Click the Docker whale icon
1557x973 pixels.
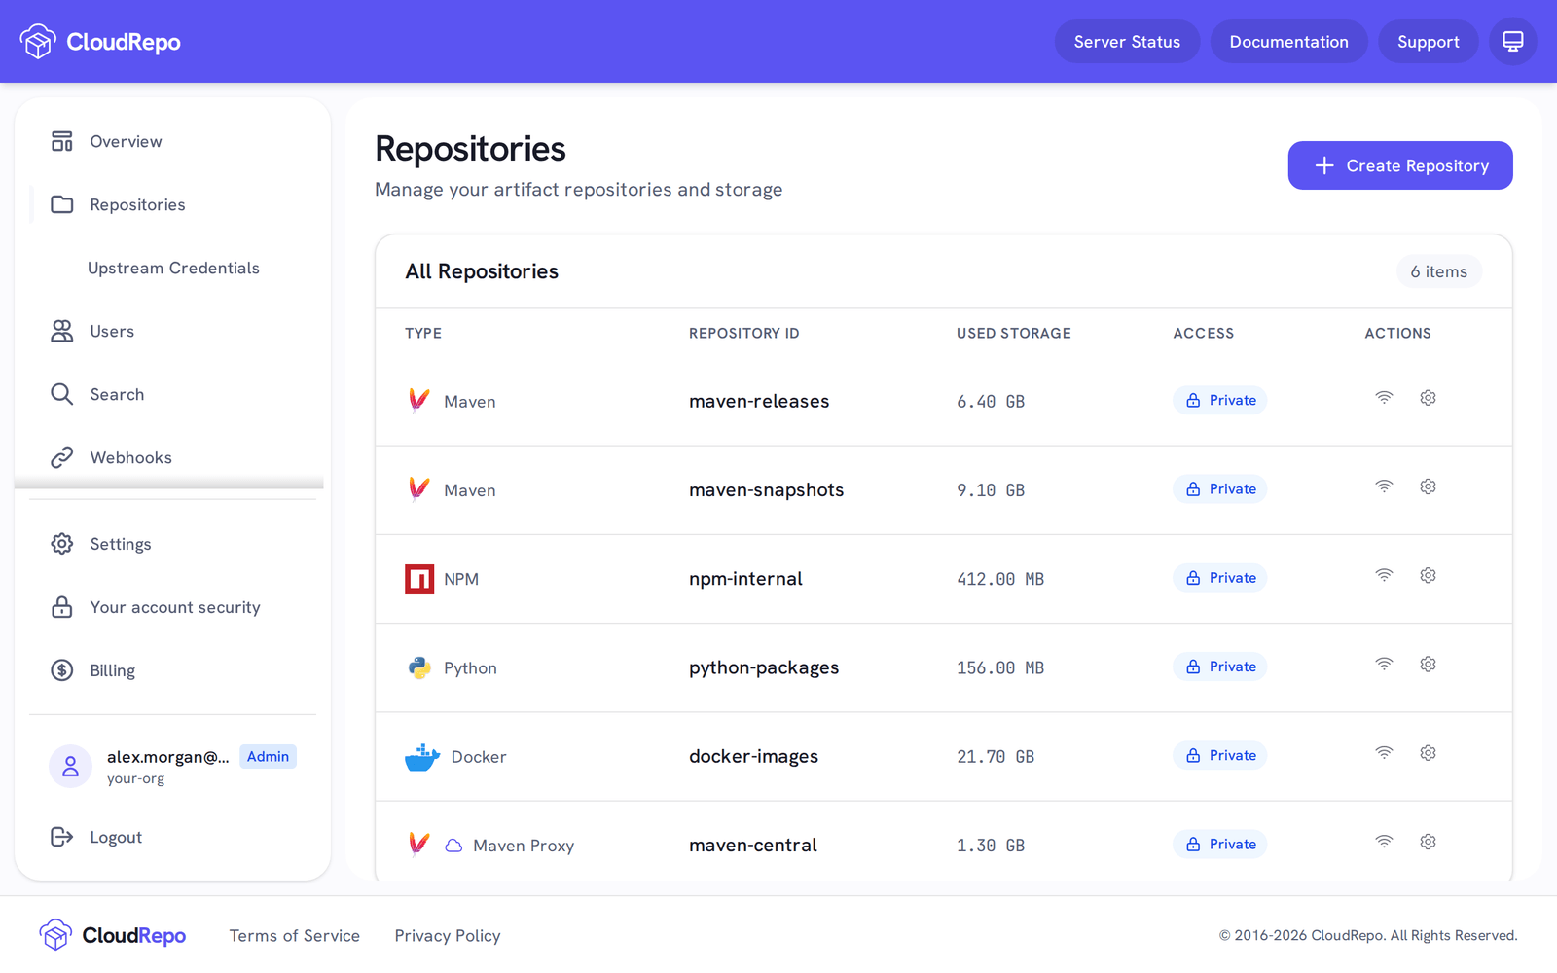coord(422,757)
